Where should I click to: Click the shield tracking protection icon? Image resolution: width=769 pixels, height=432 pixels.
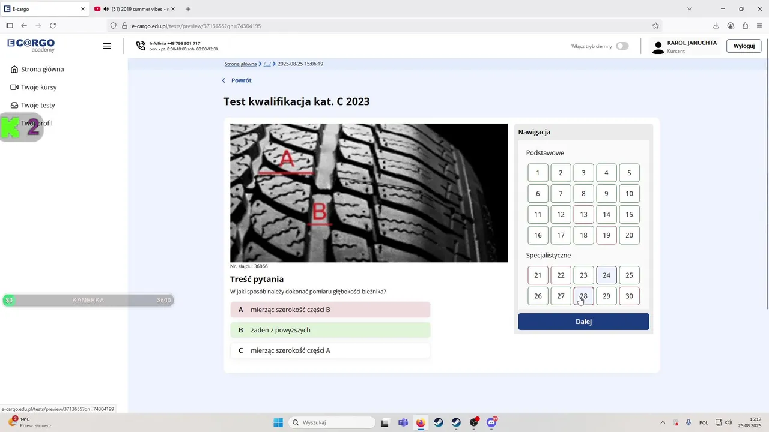coord(113,26)
